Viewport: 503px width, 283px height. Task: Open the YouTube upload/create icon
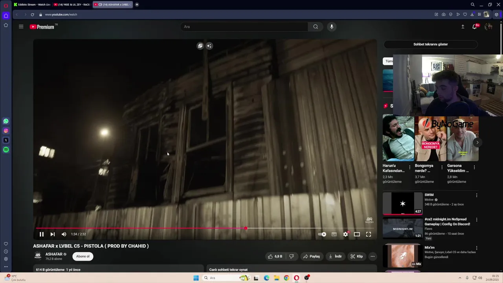pos(463,27)
